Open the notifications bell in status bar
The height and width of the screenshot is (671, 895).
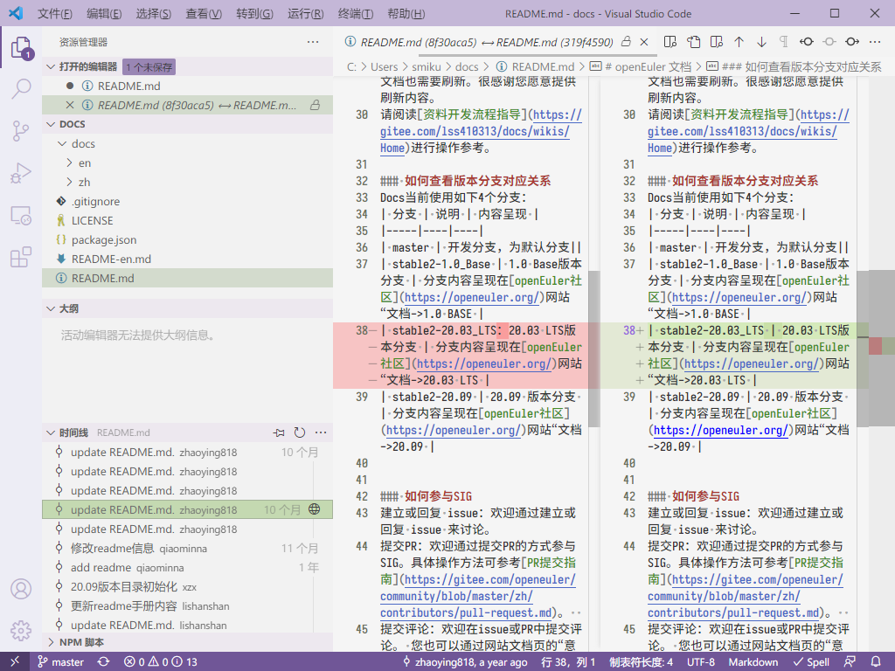pos(875,661)
